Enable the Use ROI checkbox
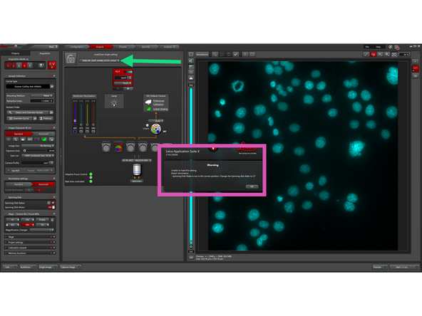Screen dimensions: 422x316 pyautogui.click(x=9, y=171)
